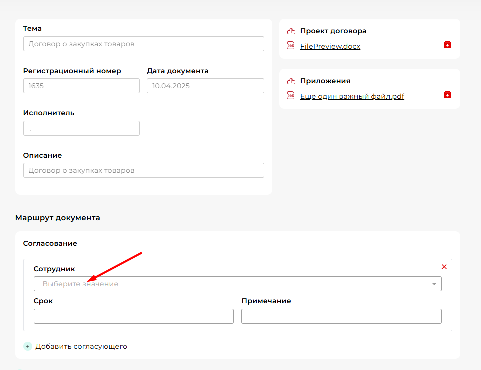Click into the Описание field
Viewport: 481px width, 370px height.
click(143, 170)
